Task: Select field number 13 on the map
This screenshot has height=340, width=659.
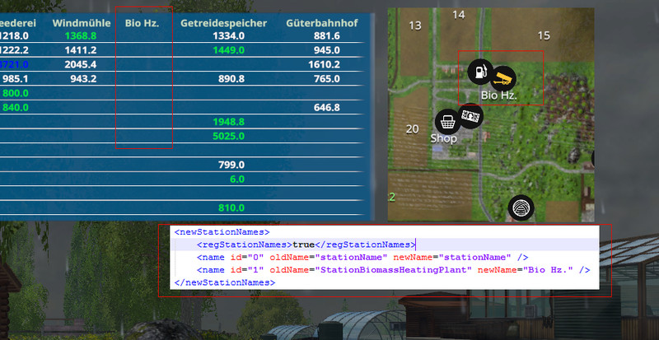Action: click(x=416, y=26)
